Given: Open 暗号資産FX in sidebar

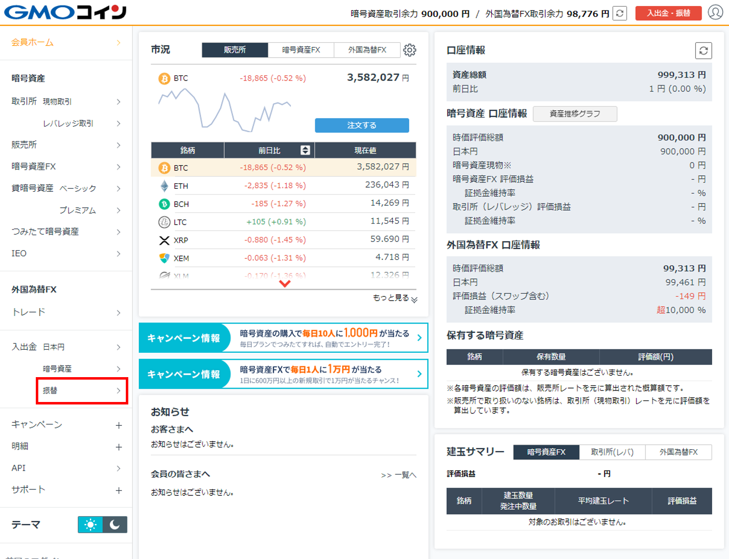Looking at the screenshot, I should pos(66,166).
